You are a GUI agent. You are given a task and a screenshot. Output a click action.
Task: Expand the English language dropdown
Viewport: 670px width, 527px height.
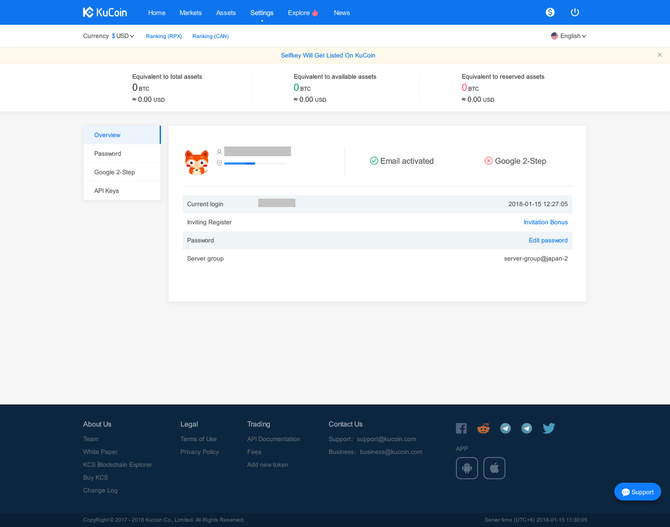click(x=569, y=36)
